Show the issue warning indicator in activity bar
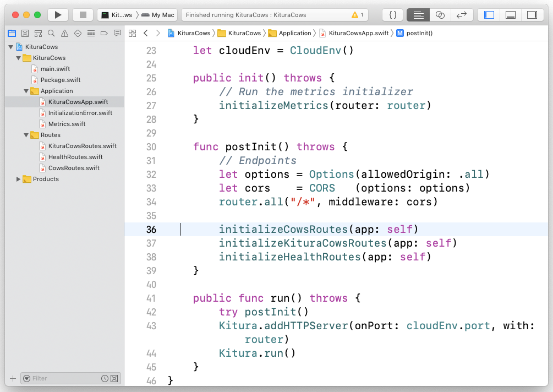This screenshot has width=553, height=392. (357, 15)
